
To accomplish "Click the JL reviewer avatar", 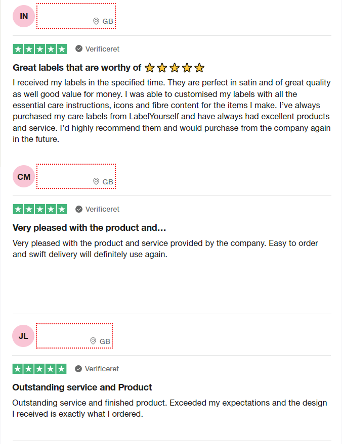I will pos(23,336).
